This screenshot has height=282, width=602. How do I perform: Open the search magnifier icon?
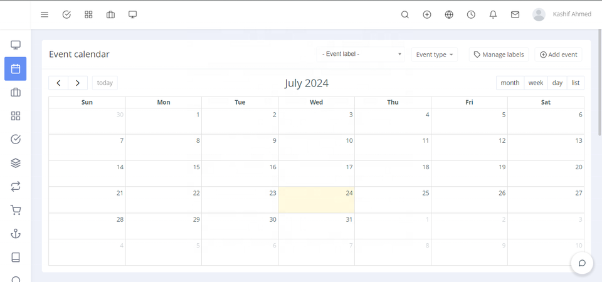coord(405,14)
